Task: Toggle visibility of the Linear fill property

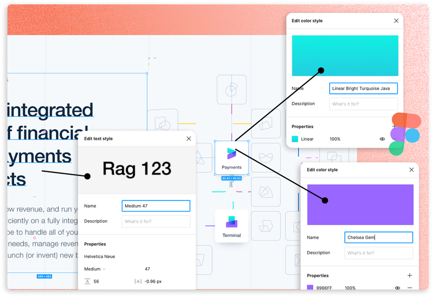Action: 382,139
